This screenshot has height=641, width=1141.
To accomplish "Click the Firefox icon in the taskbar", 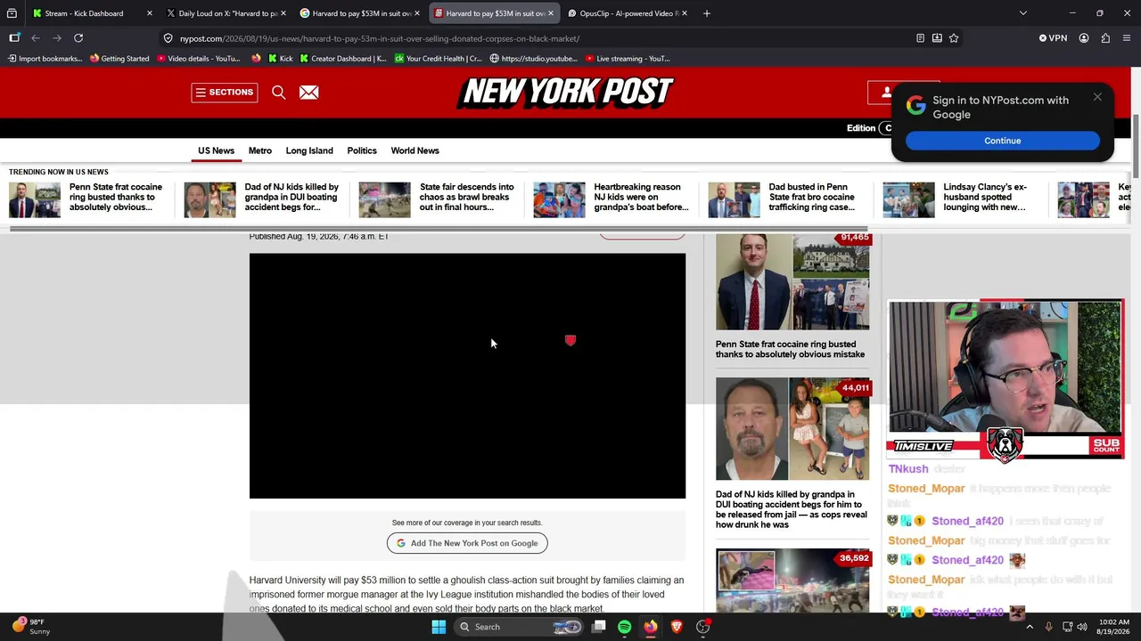I will (x=651, y=627).
